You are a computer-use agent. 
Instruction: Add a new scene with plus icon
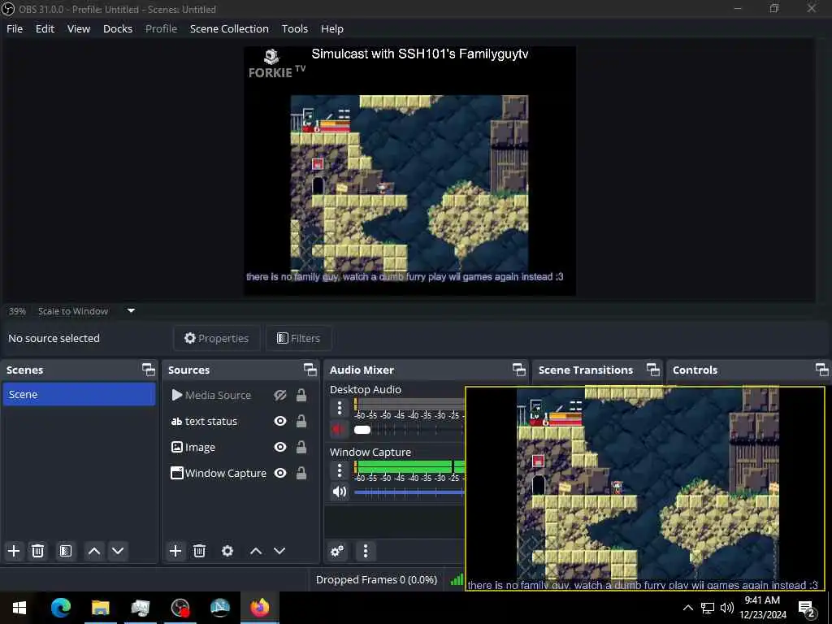(x=14, y=551)
